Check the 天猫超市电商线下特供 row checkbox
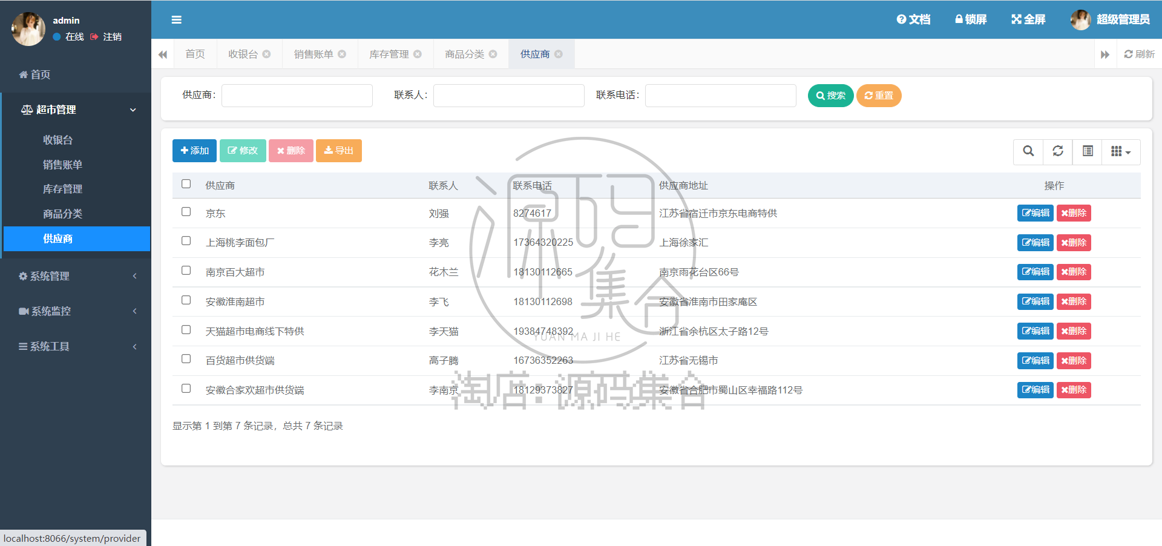1162x546 pixels. pyautogui.click(x=186, y=330)
